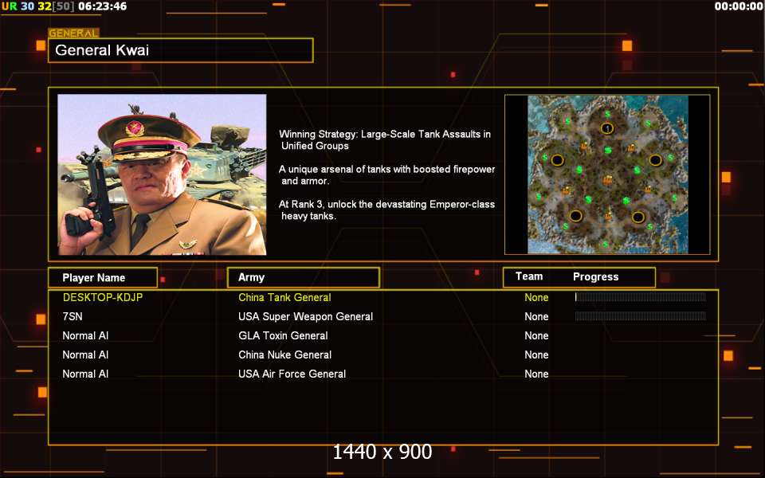The height and width of the screenshot is (478, 765).
Task: Click USA Air Force General army entry
Action: pyautogui.click(x=292, y=374)
